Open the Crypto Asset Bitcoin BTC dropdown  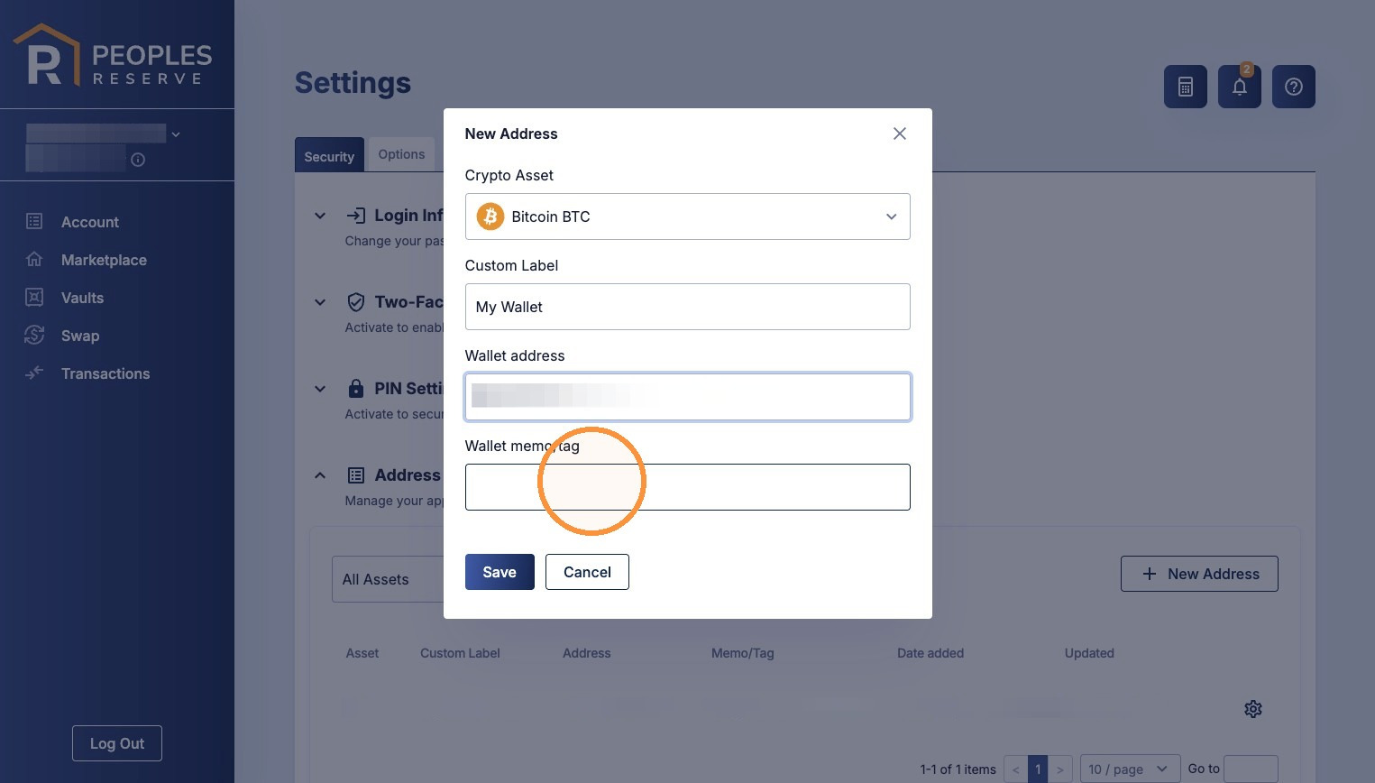point(687,216)
